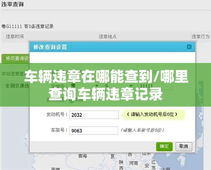The image size is (211, 170).
Task: Click the 取消 button
Action: pyautogui.click(x=184, y=146)
